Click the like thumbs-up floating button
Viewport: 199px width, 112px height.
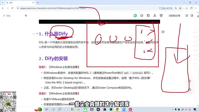tap(190, 81)
